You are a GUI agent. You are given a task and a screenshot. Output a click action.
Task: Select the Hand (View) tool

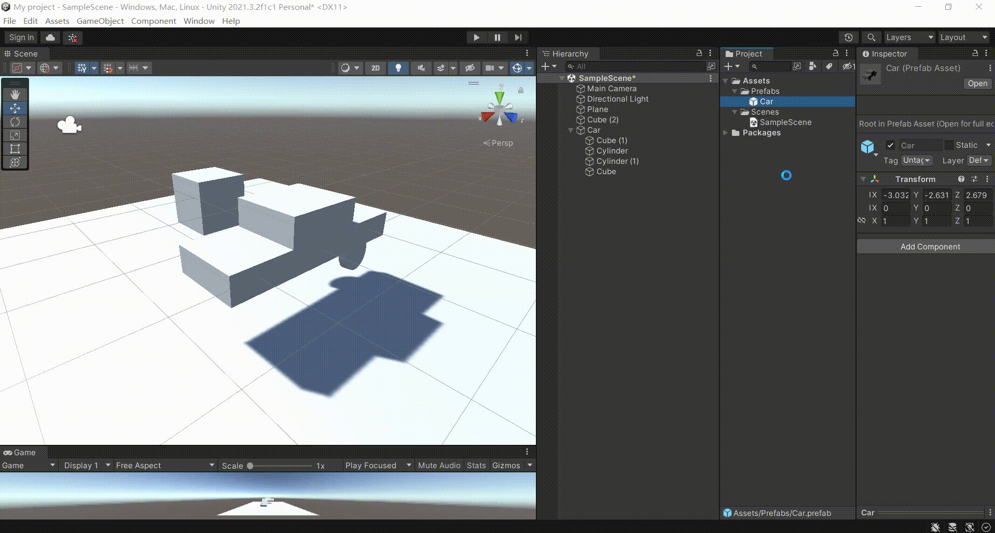15,94
